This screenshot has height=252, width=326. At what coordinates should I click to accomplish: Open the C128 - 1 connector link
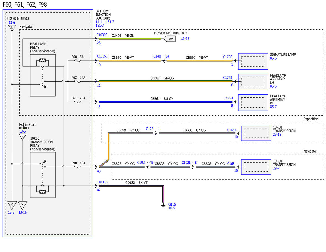click(x=153, y=129)
